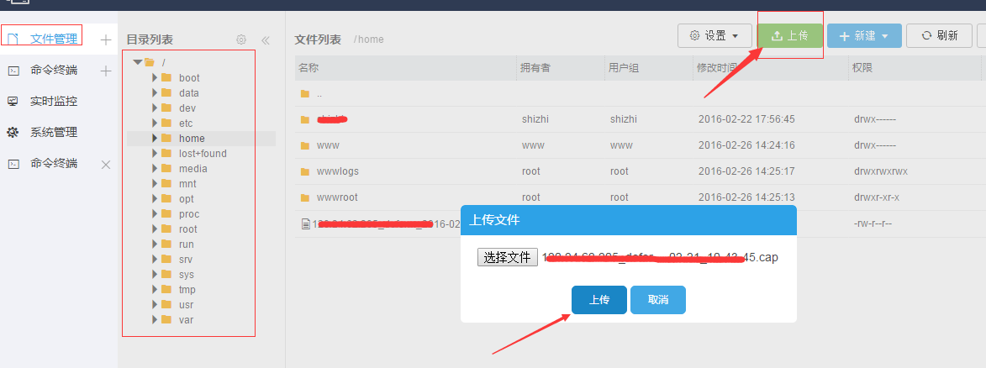Click the 刷新 refresh button
The width and height of the screenshot is (986, 368).
(x=940, y=36)
